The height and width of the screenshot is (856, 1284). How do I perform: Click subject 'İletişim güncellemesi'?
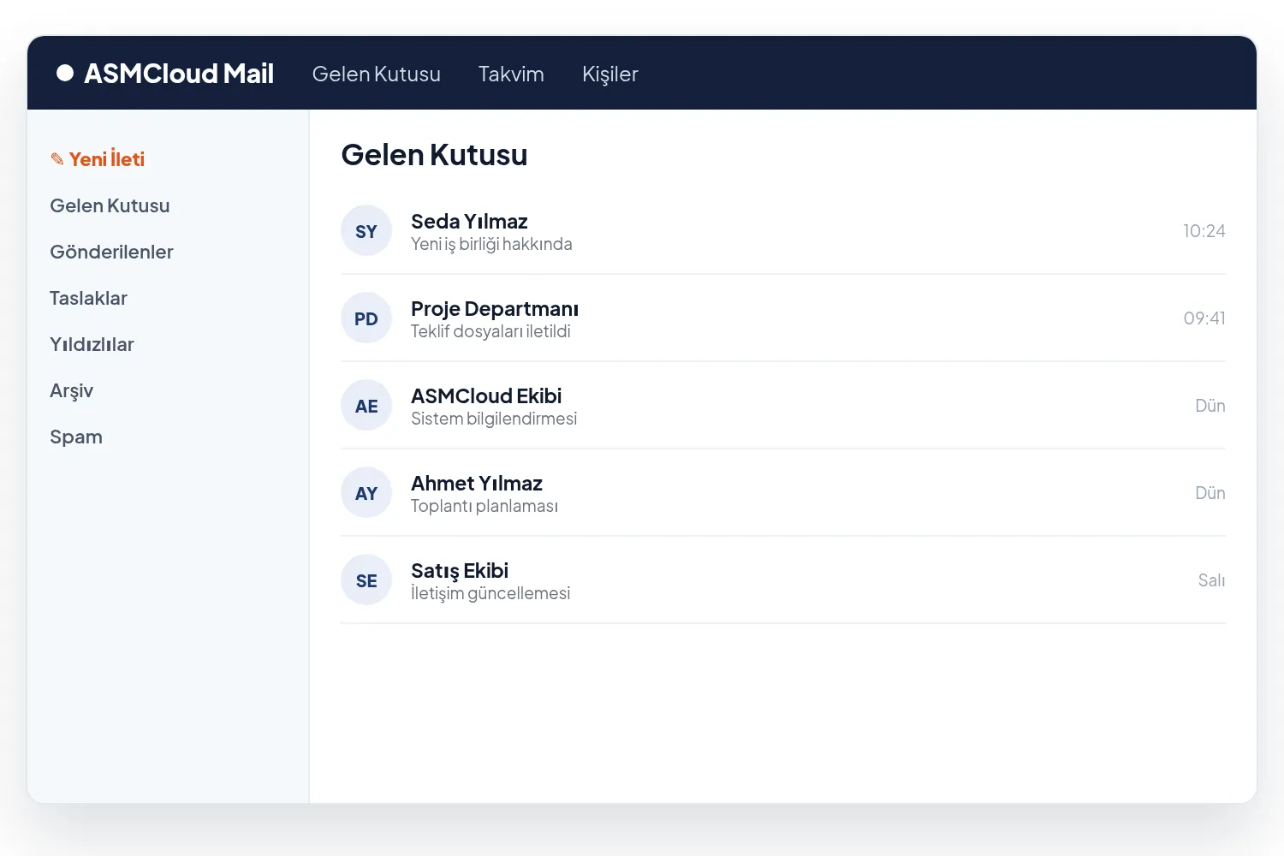tap(490, 593)
